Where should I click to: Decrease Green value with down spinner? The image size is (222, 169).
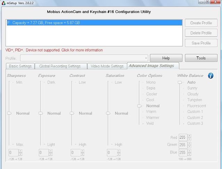pyautogui.click(x=189, y=146)
